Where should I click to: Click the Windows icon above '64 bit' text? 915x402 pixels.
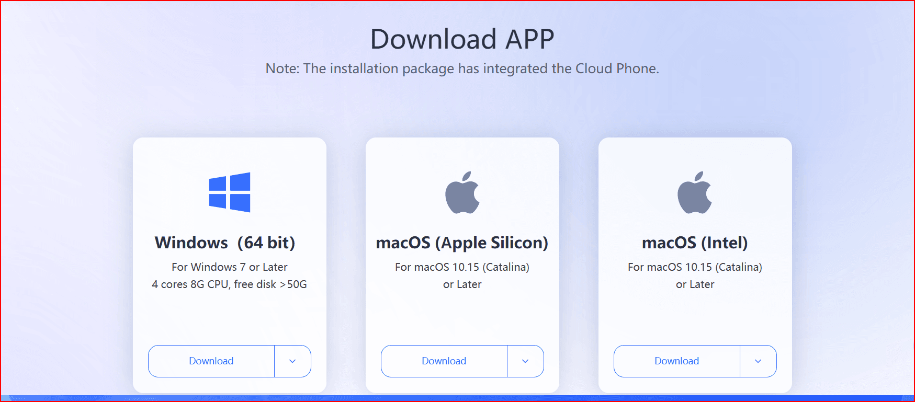click(x=230, y=193)
